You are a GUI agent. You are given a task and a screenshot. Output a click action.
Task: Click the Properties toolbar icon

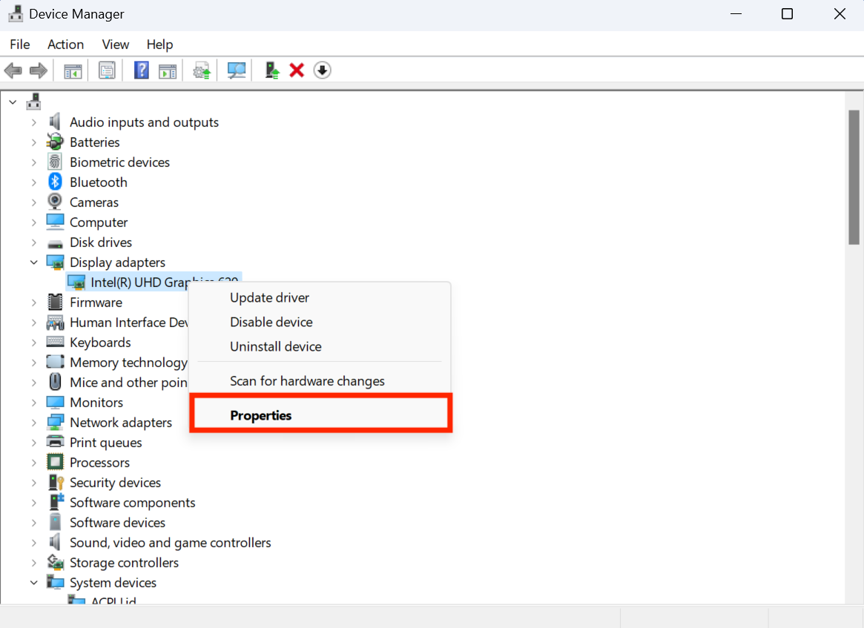pos(107,70)
